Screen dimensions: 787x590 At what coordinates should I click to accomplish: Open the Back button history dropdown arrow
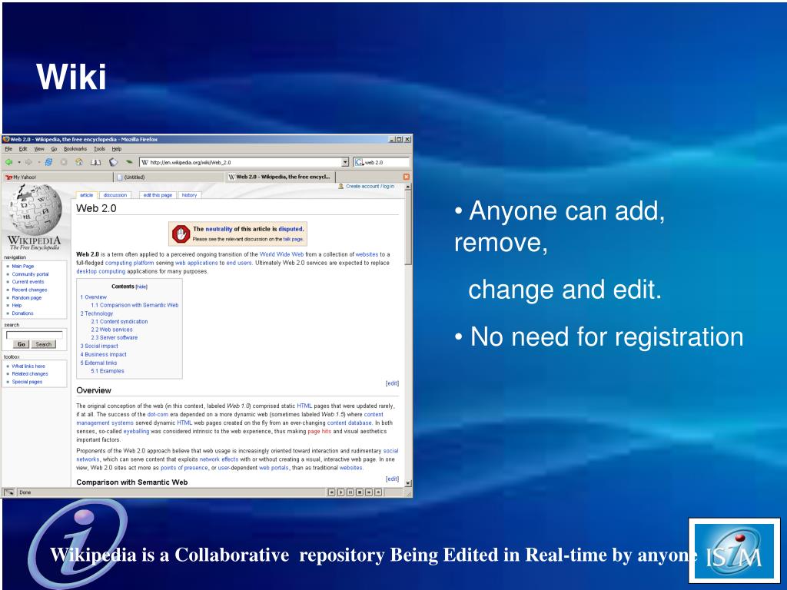pos(19,163)
